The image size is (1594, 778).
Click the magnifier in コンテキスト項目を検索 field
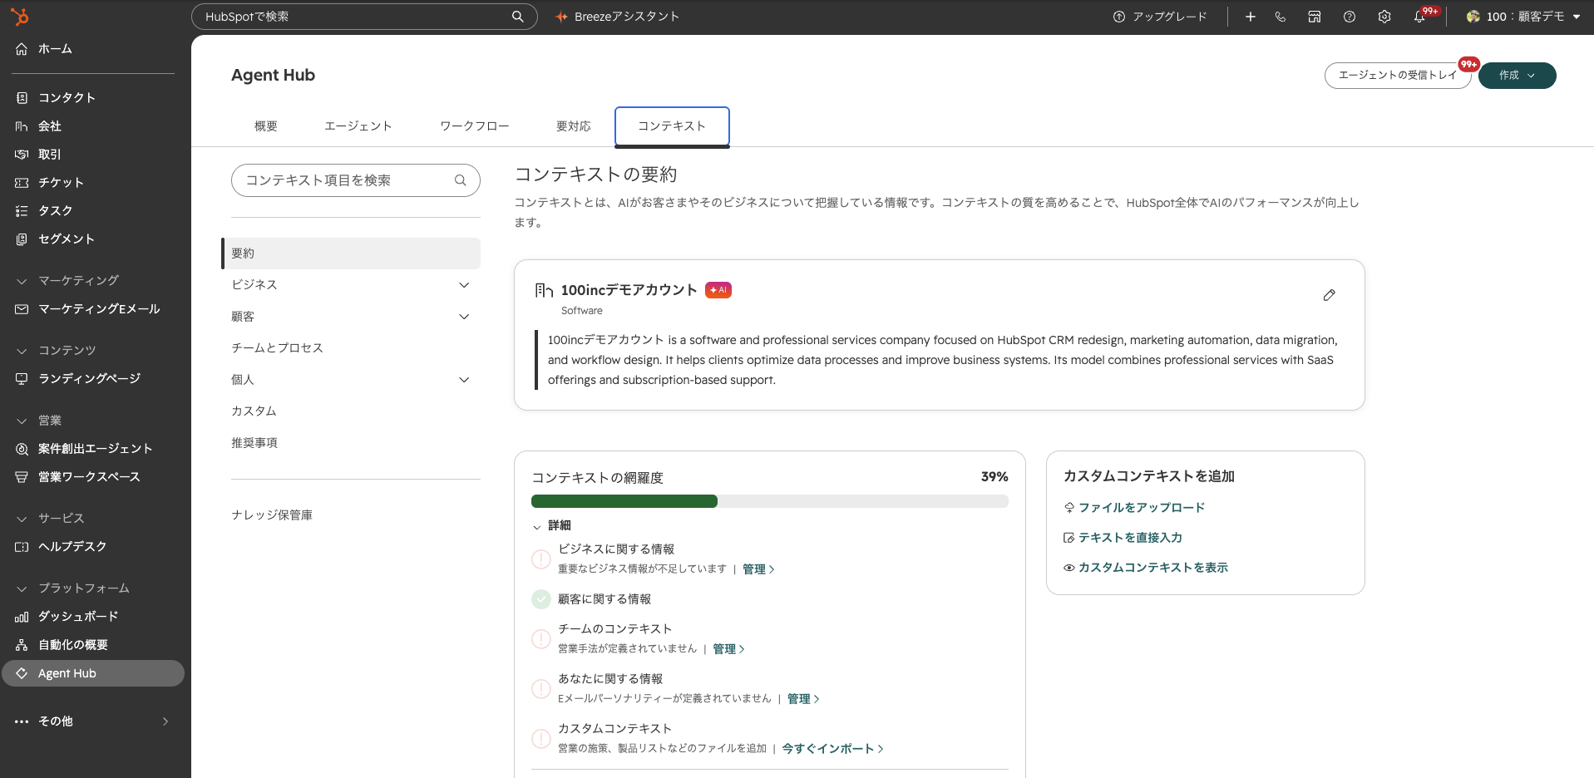coord(461,180)
